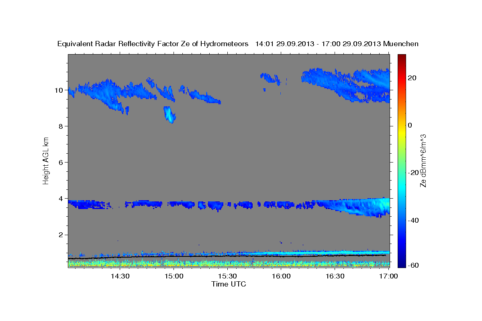The image size is (482, 321).
Task: Click the 17:00 time tick label
Action: point(389,276)
